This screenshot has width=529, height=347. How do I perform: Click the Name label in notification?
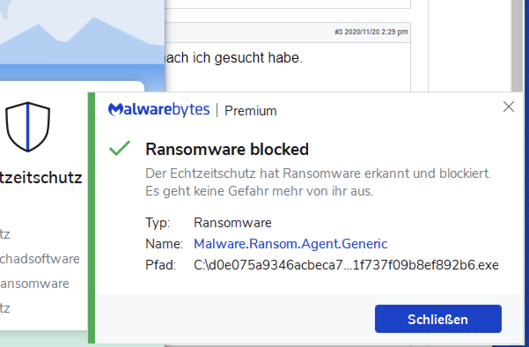click(x=164, y=244)
